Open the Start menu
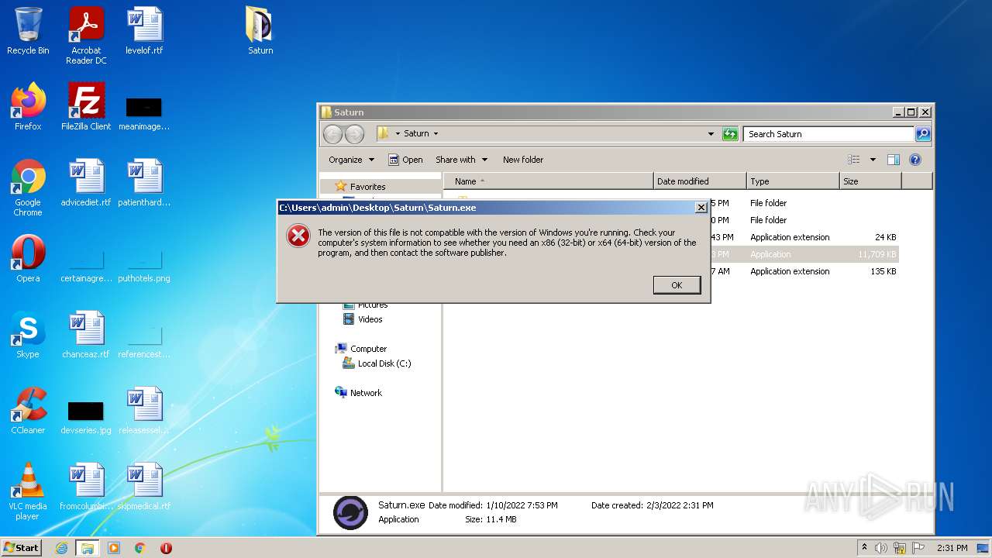Screen dimensions: 992x558 (22, 548)
